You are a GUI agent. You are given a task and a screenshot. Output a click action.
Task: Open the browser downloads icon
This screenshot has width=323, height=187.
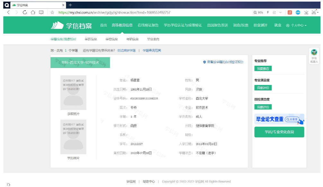click(306, 12)
